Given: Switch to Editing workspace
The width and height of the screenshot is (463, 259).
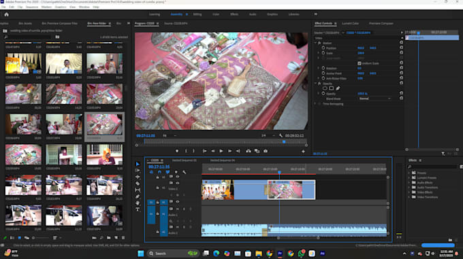Looking at the screenshot, I should coord(197,14).
